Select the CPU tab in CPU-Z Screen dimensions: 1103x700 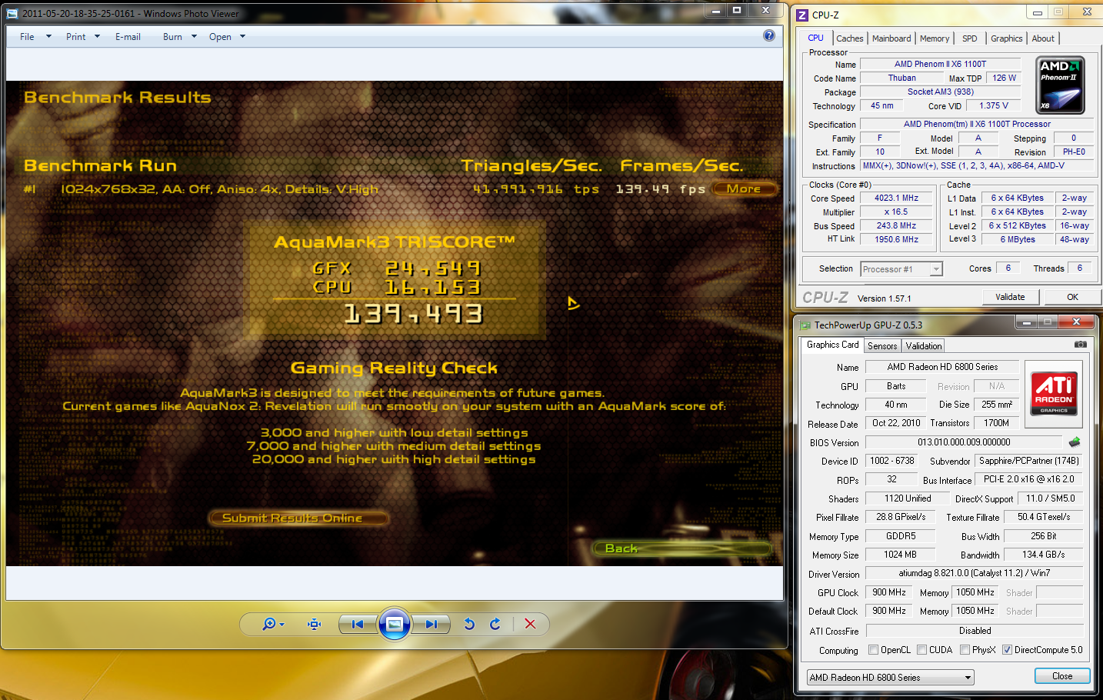815,38
